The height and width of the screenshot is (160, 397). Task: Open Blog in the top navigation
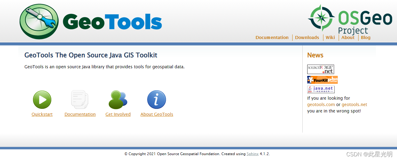point(366,37)
